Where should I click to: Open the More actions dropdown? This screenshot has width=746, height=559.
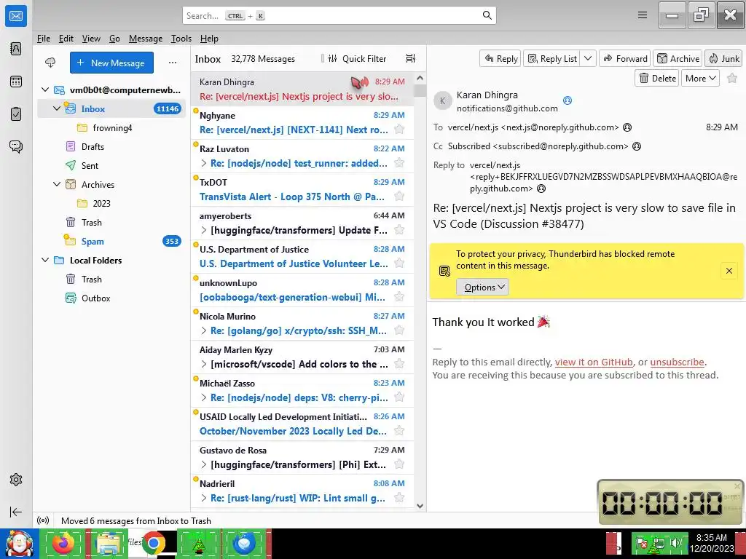700,78
